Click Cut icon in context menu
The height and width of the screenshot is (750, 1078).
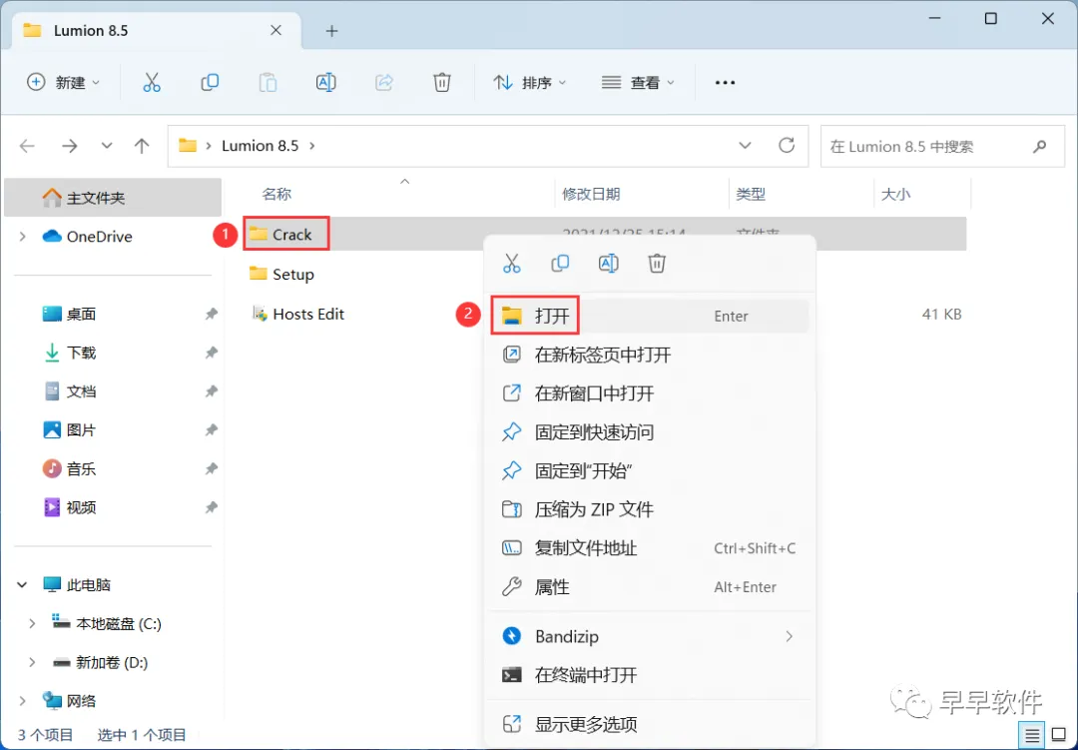[x=511, y=264]
